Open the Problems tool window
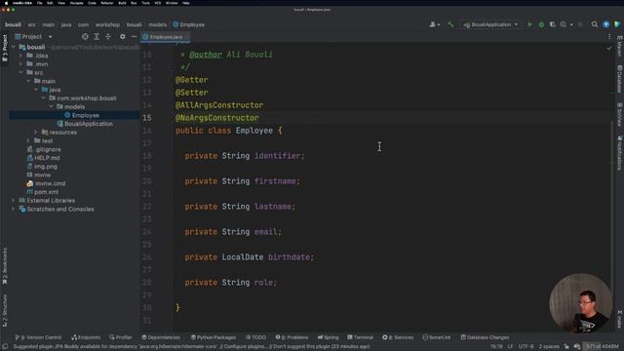Screen dimensions: 624x351 click(292, 337)
